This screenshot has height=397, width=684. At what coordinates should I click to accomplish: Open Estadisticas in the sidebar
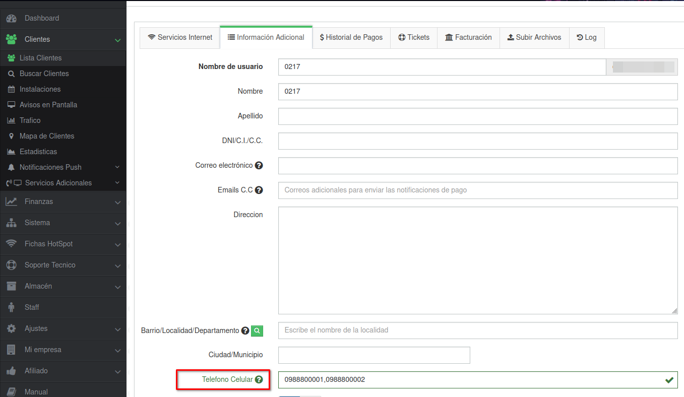click(x=38, y=152)
